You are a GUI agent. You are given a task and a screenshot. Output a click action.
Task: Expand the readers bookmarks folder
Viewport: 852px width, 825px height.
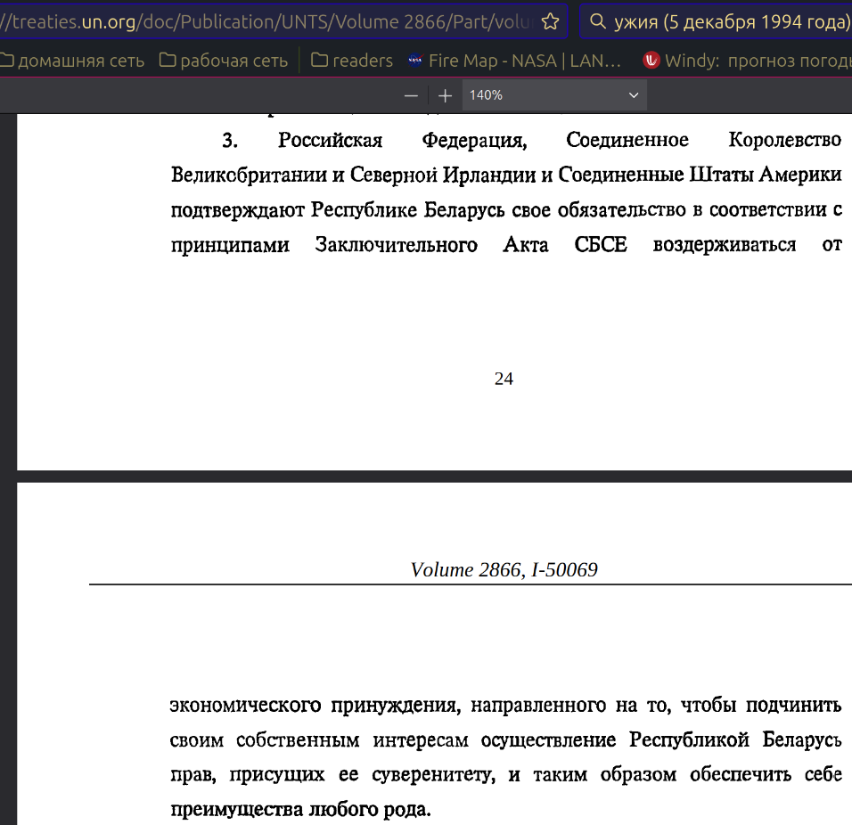click(x=351, y=61)
